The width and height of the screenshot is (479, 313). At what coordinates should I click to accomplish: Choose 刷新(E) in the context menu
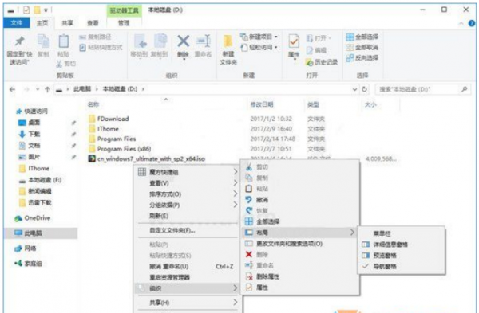187,216
